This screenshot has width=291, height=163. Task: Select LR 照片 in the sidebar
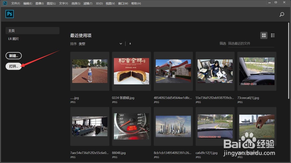[13, 39]
